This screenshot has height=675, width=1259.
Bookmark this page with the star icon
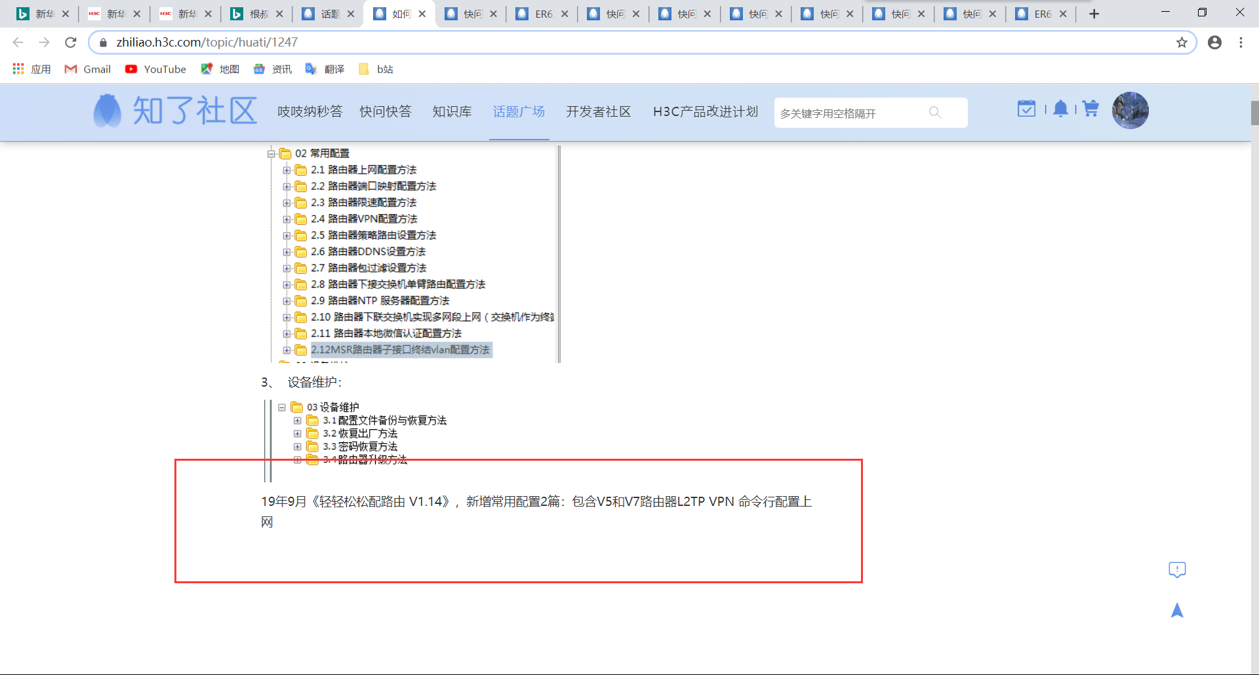(x=1182, y=43)
